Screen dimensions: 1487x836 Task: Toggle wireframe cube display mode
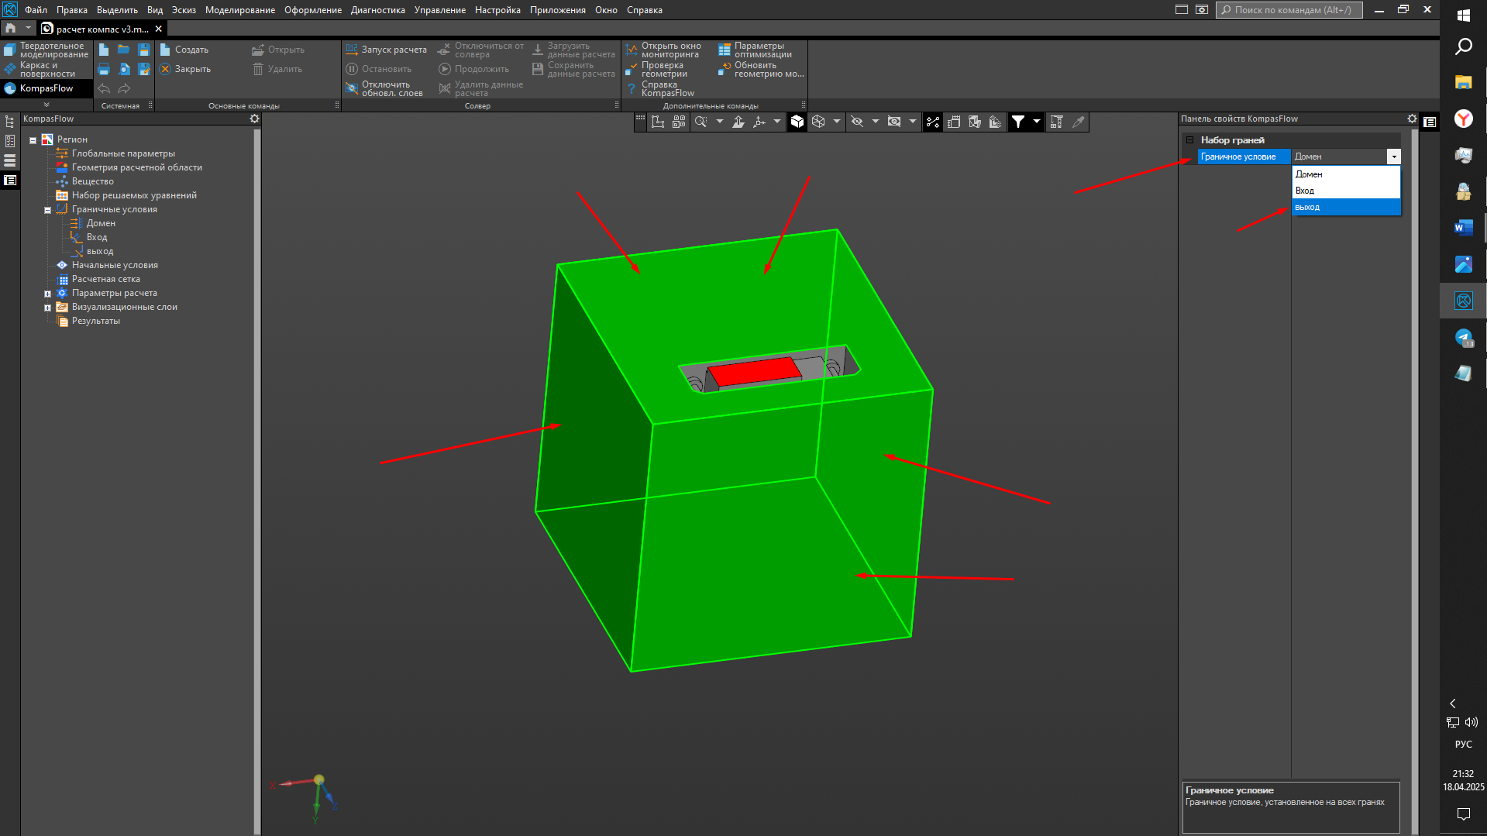point(818,122)
